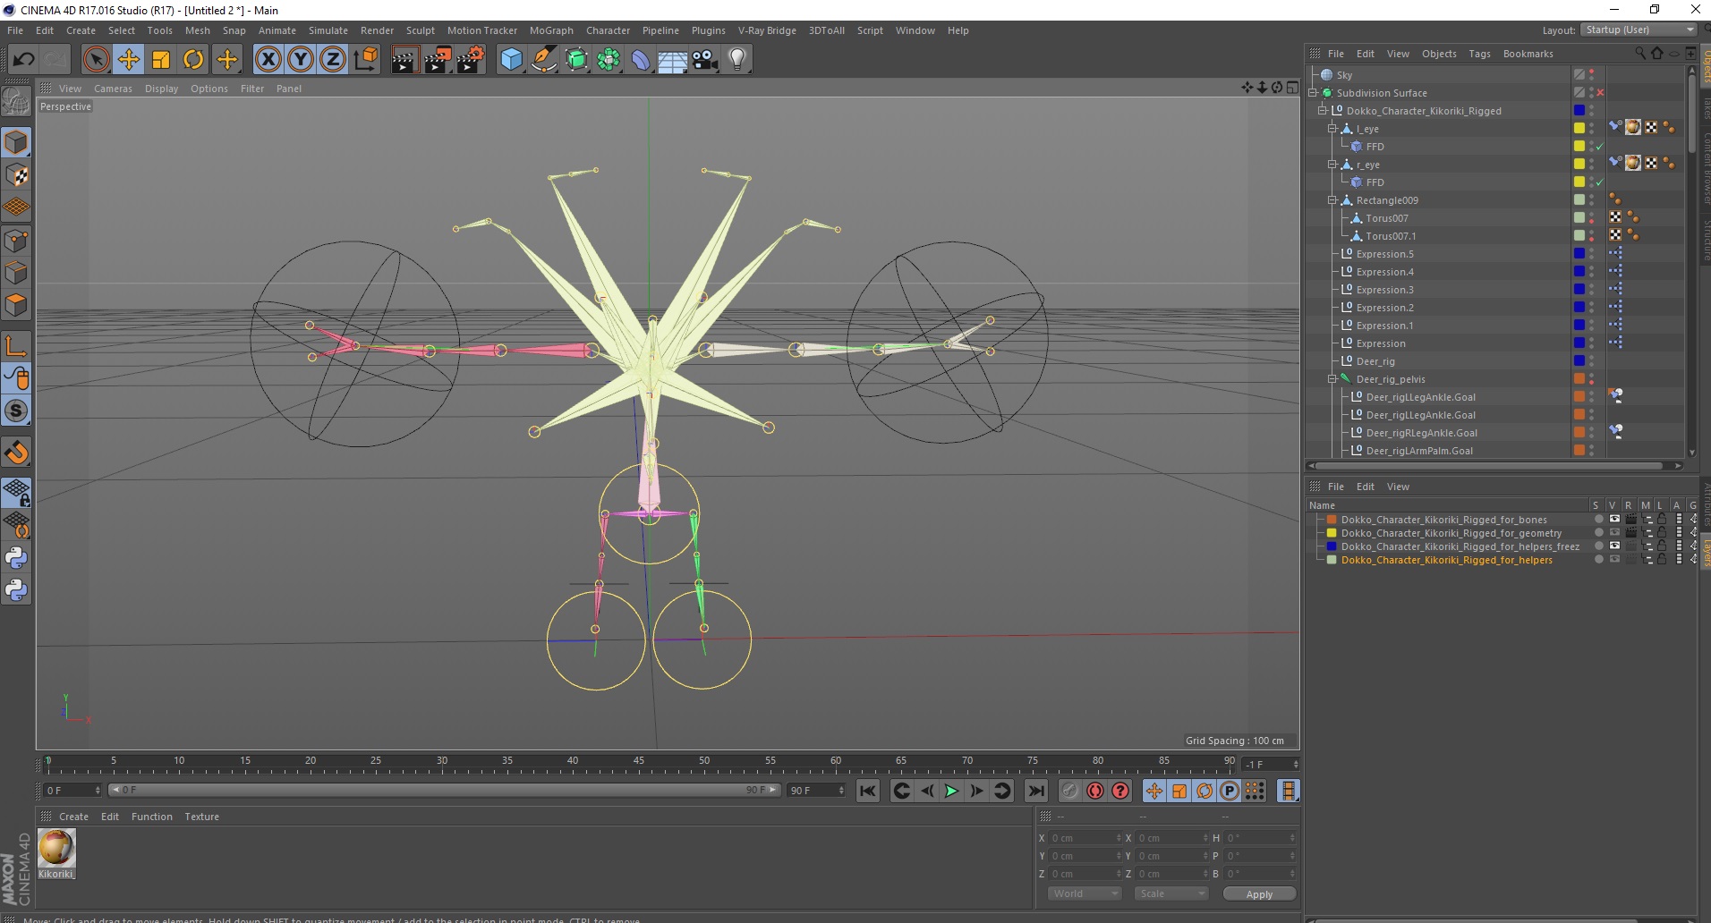1711x923 pixels.
Task: Open the Mesh menu
Action: point(197,30)
